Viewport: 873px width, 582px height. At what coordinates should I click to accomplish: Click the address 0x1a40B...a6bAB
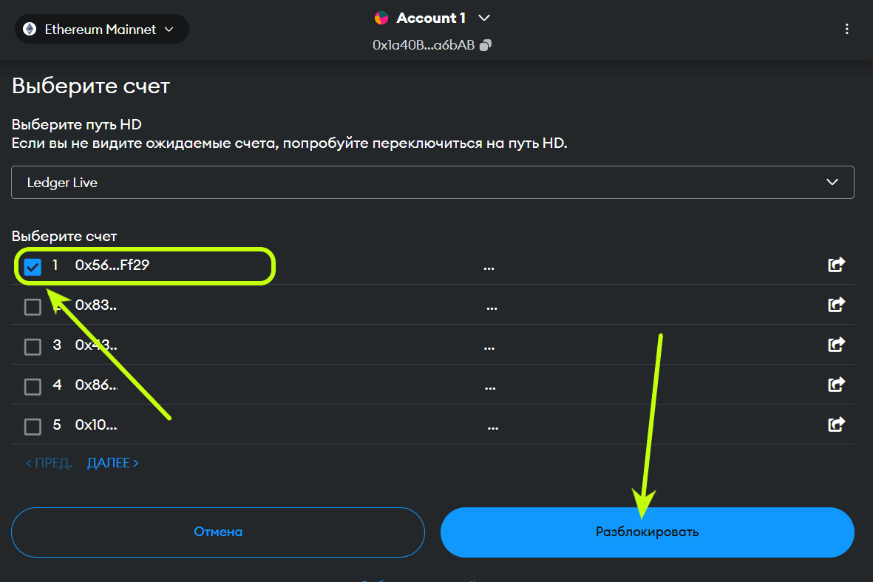[x=424, y=45]
